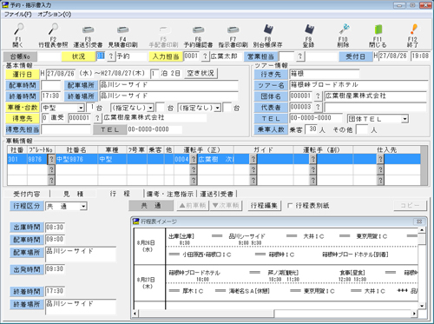Click the 乗客 count field showing 30

click(x=311, y=129)
